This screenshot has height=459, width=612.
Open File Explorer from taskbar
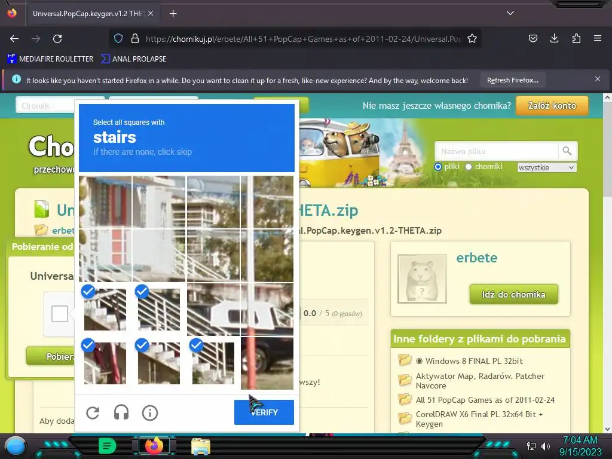pyautogui.click(x=201, y=446)
